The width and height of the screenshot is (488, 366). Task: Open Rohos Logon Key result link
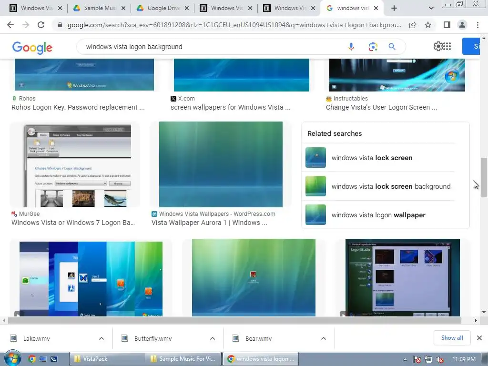pos(78,107)
